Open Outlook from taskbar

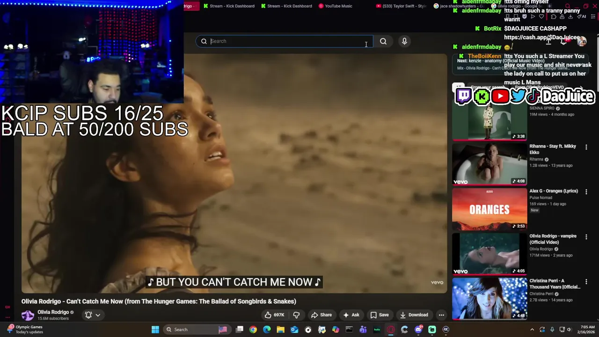[x=294, y=330]
